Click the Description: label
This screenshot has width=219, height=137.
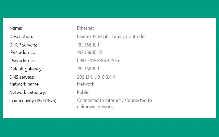coord(21,36)
